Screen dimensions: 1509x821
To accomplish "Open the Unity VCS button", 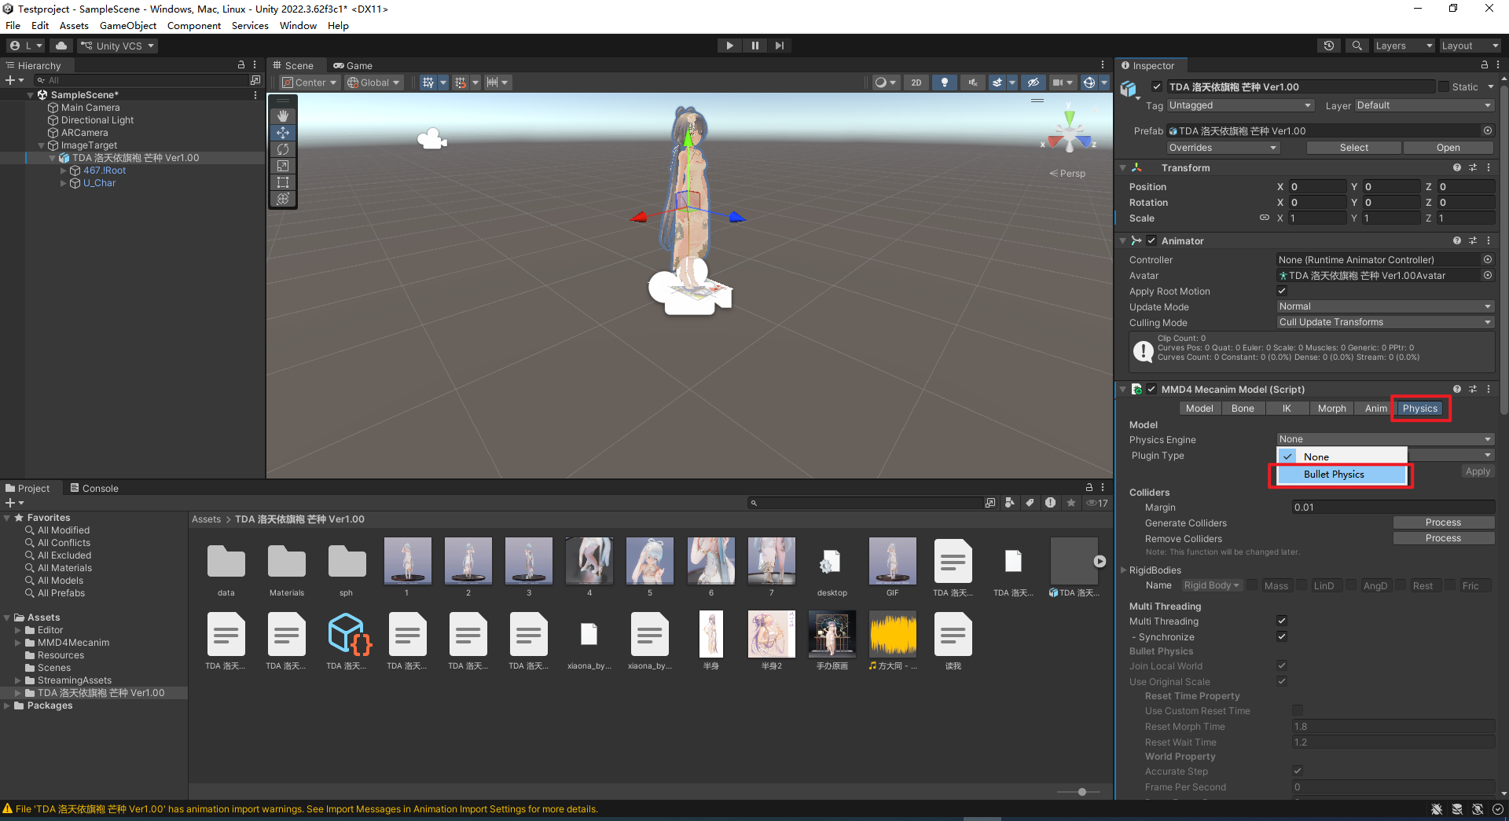I will [x=118, y=46].
